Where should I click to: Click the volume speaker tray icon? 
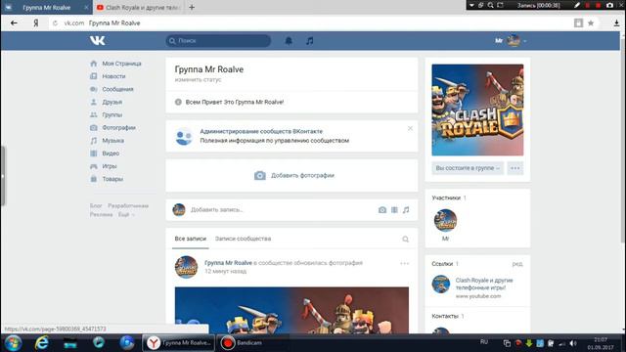(573, 343)
